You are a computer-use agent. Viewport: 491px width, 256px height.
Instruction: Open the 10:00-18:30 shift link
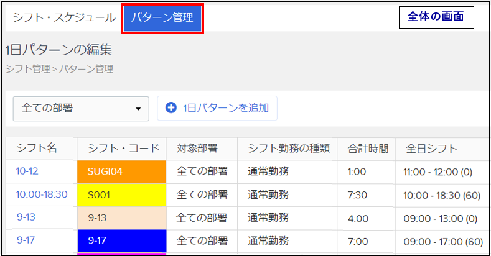(42, 194)
